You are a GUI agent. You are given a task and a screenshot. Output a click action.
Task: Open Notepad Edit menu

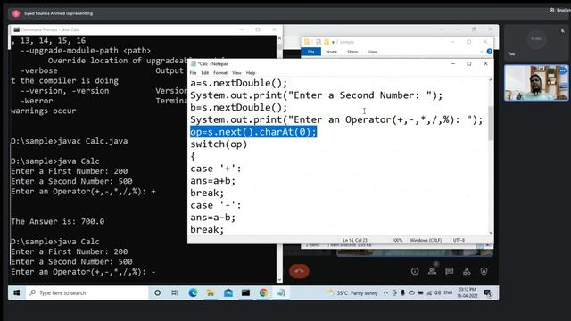[205, 73]
